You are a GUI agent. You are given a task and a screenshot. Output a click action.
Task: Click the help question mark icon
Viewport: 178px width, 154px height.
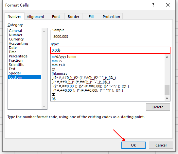[x=153, y=5]
